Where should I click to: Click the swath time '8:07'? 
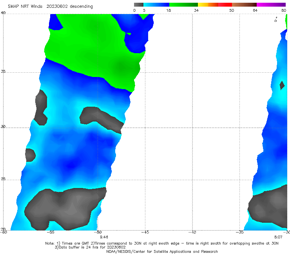[x=278, y=237]
